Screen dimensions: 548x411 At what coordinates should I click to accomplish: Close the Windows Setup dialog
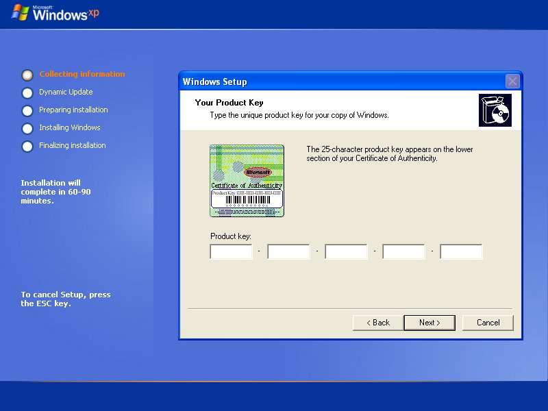coord(512,82)
